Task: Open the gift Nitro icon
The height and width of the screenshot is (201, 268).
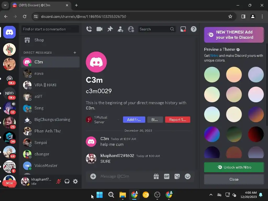Action: 156,176
